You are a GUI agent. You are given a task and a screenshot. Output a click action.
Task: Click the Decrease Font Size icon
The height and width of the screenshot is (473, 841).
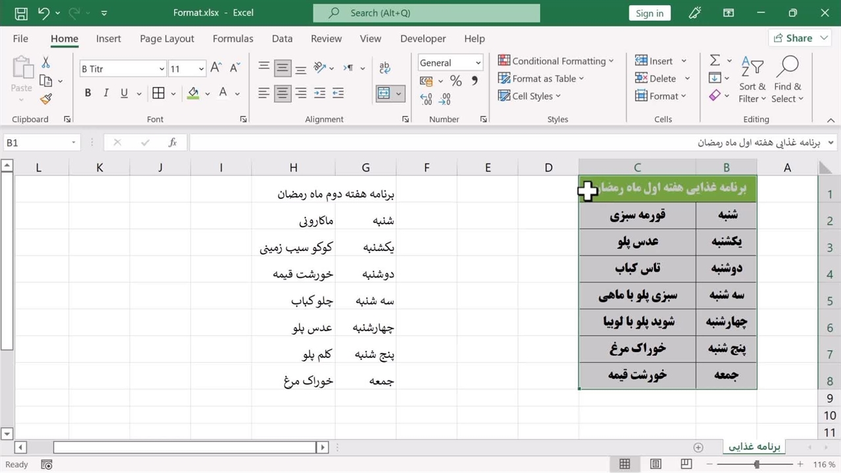click(x=234, y=68)
